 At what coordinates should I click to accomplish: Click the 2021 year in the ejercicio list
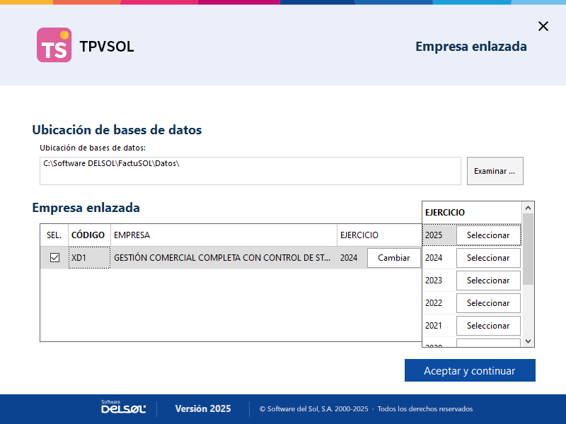[x=434, y=326]
